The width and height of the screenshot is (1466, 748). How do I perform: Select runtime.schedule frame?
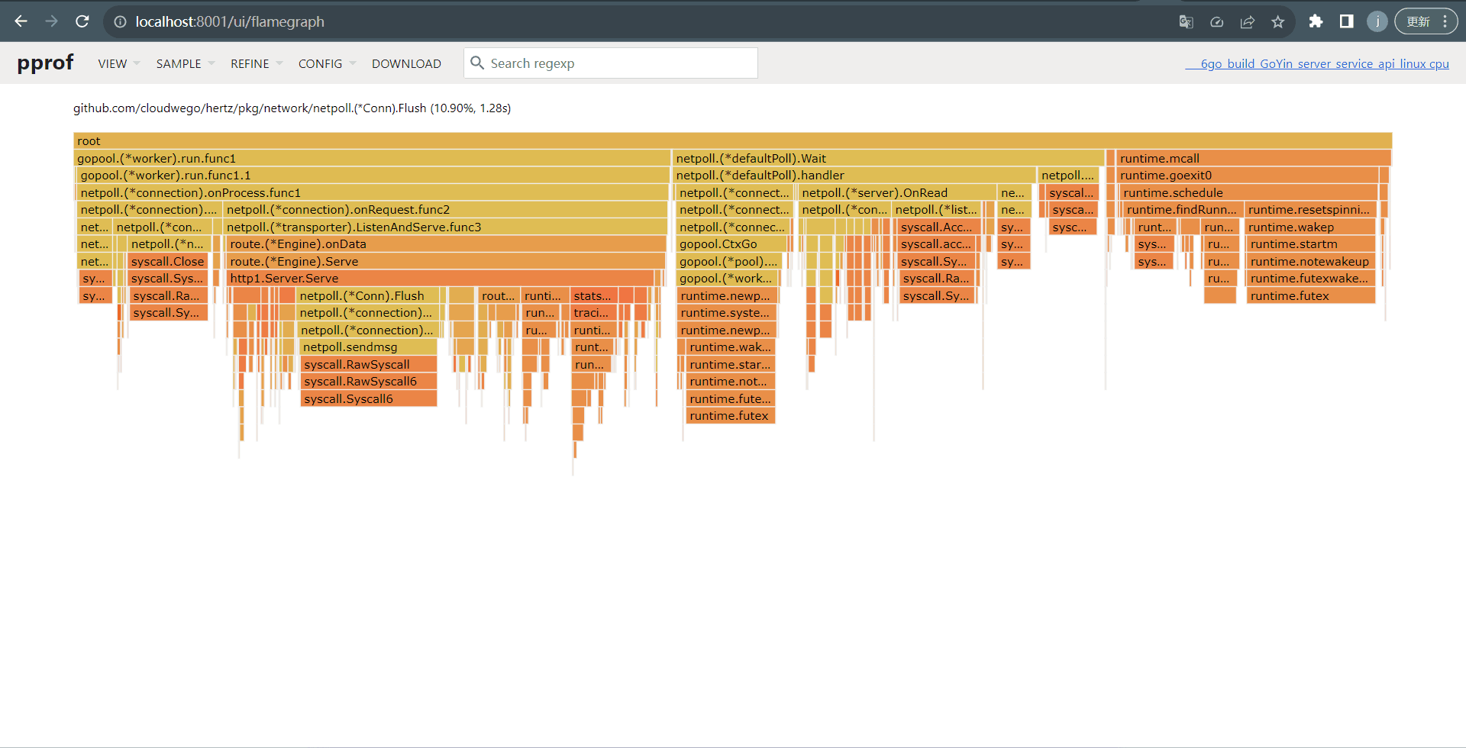coord(1248,192)
